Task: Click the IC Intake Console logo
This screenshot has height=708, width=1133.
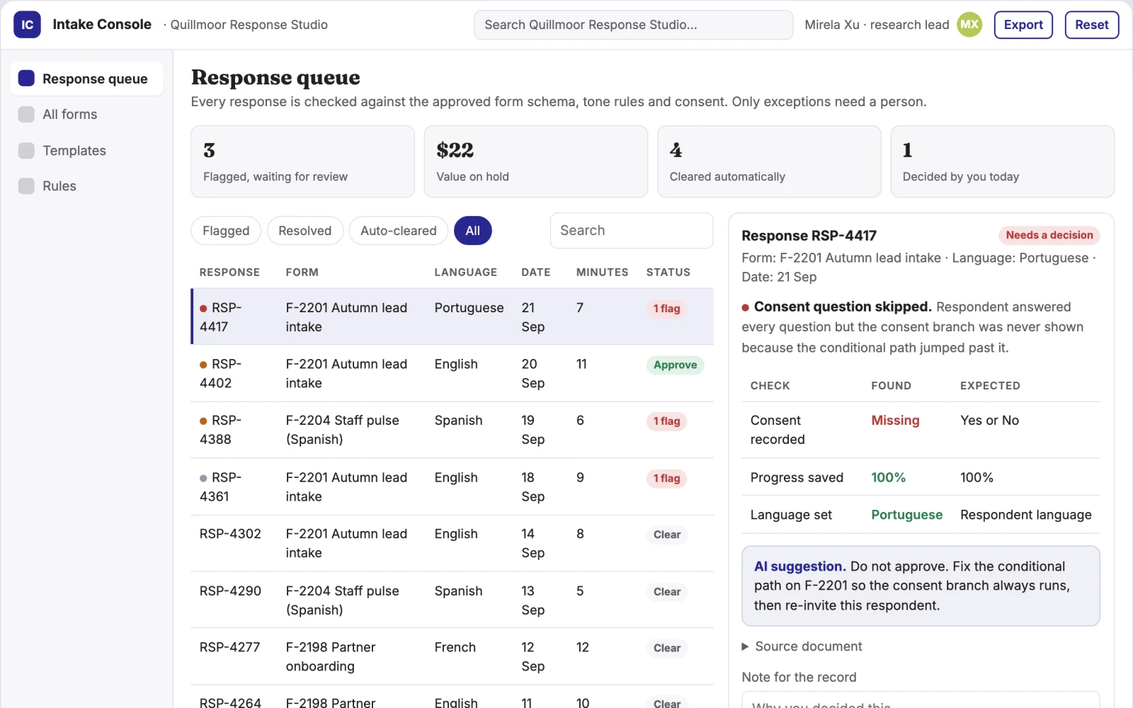Action: point(27,25)
